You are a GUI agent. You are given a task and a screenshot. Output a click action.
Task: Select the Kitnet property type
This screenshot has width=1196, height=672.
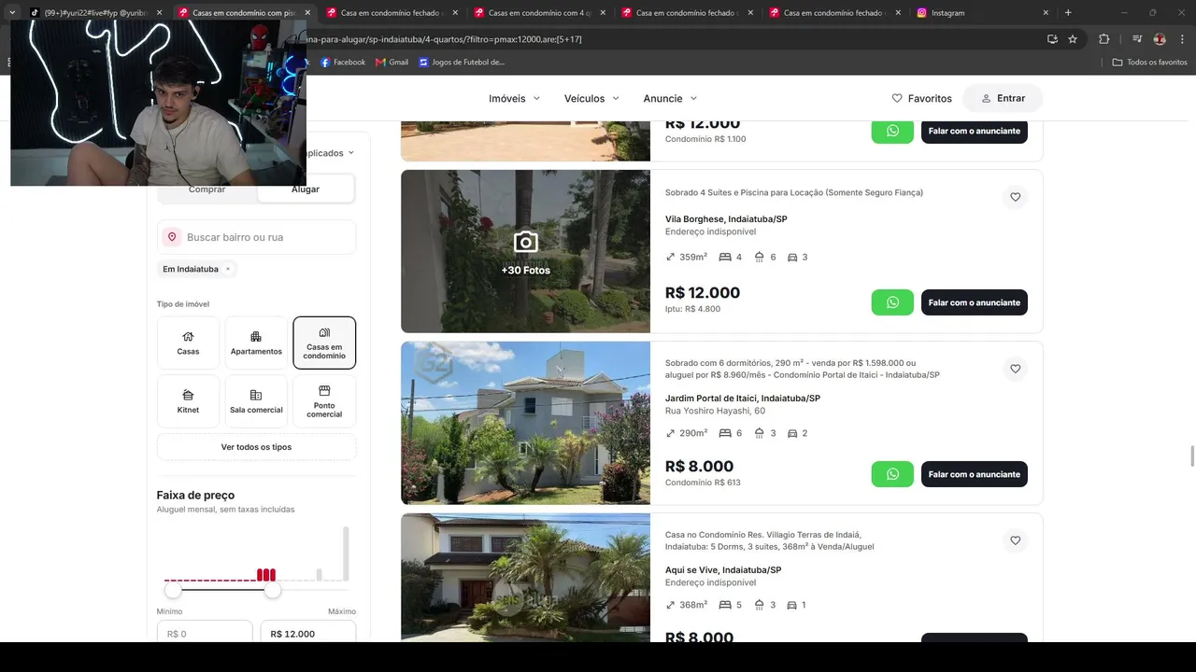[188, 401]
